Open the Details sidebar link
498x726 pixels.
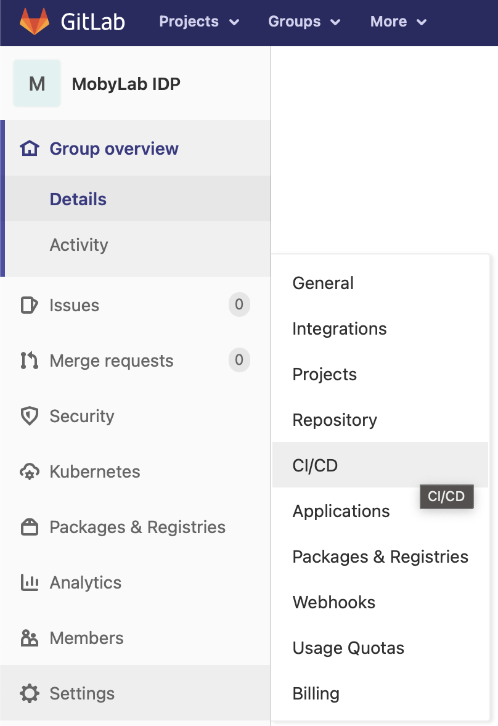coord(78,199)
